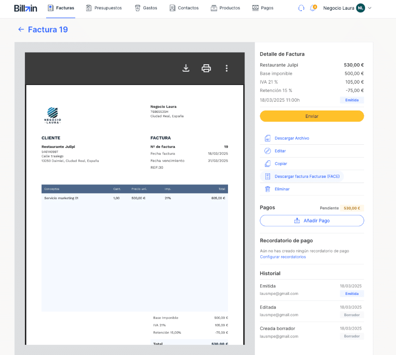Click the headset support icon
396x355 pixels.
pyautogui.click(x=301, y=8)
